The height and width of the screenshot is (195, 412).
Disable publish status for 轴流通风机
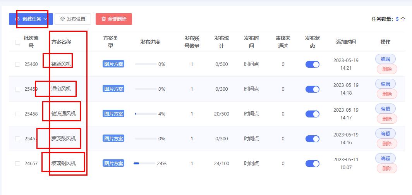(x=312, y=114)
